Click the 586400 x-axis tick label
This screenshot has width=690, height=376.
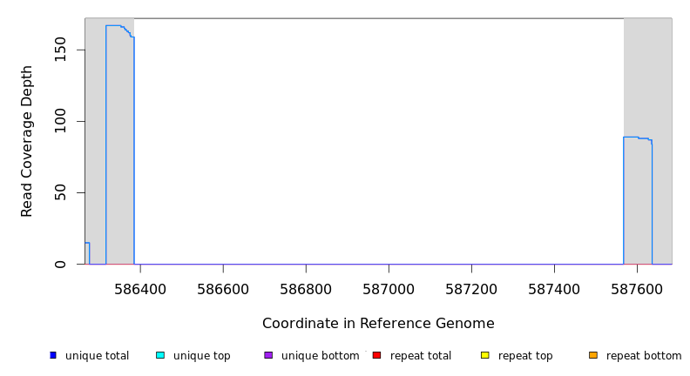pos(140,288)
